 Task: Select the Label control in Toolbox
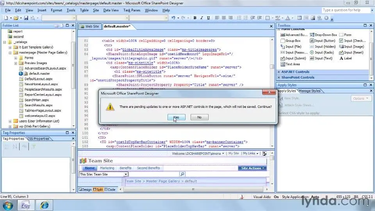coord(346,58)
